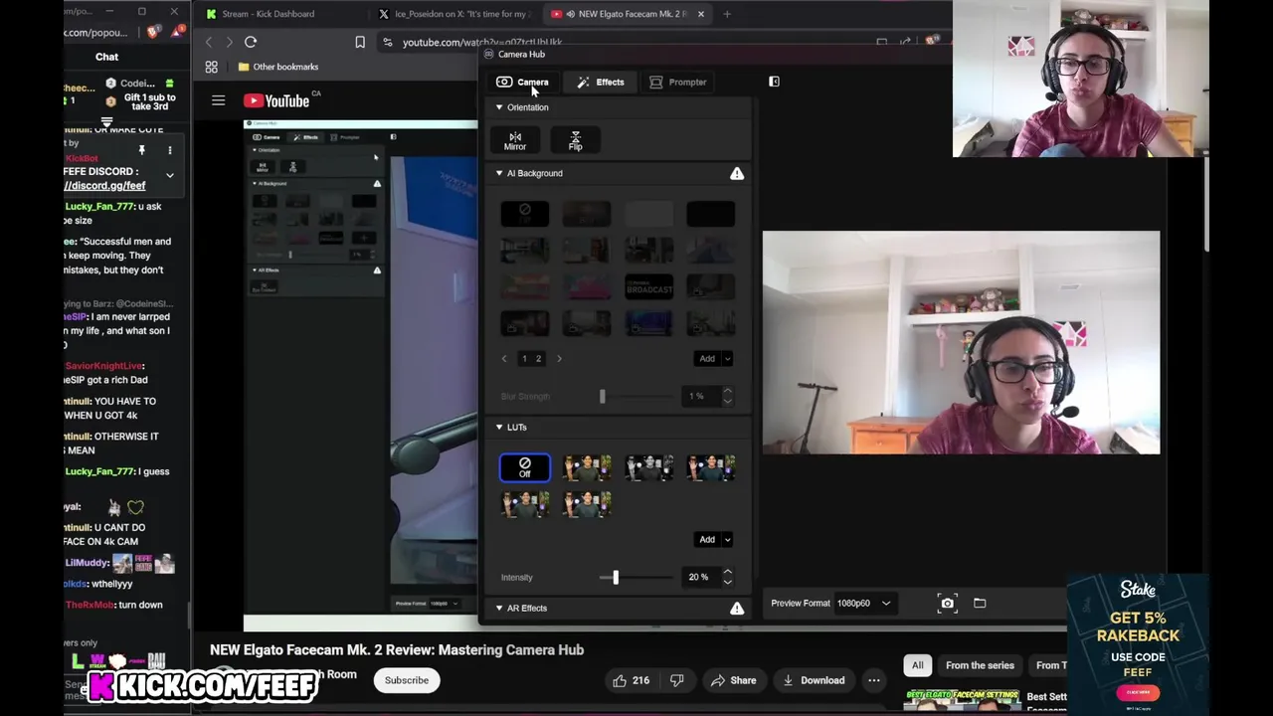Click the AI Background warning triangle icon
The height and width of the screenshot is (716, 1273).
pyautogui.click(x=737, y=173)
